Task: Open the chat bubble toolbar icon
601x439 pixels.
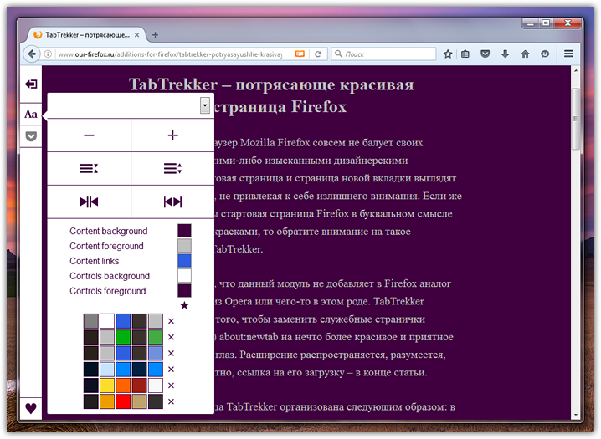Action: (545, 54)
